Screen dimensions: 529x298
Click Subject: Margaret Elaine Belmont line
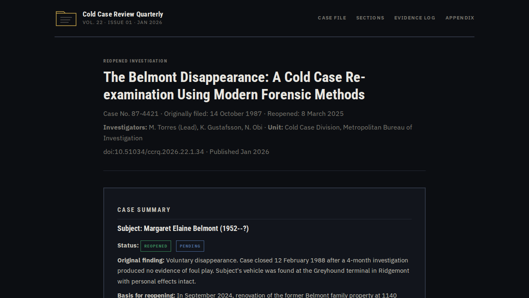point(183,228)
